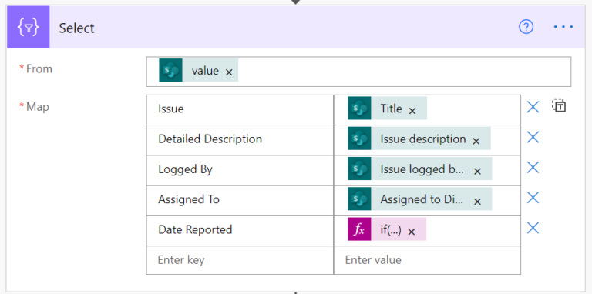Viewport: 592px width, 294px height.
Task: Click the SharePoint icon on Title token
Action: click(x=359, y=109)
